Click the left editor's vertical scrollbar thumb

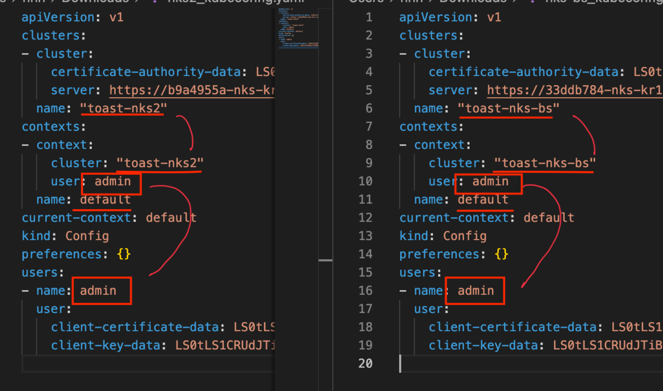(x=325, y=260)
